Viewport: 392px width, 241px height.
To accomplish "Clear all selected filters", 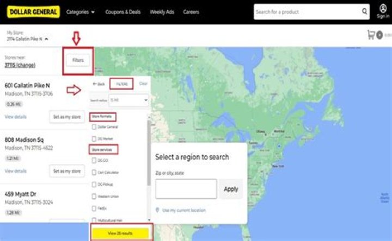I will pos(143,84).
